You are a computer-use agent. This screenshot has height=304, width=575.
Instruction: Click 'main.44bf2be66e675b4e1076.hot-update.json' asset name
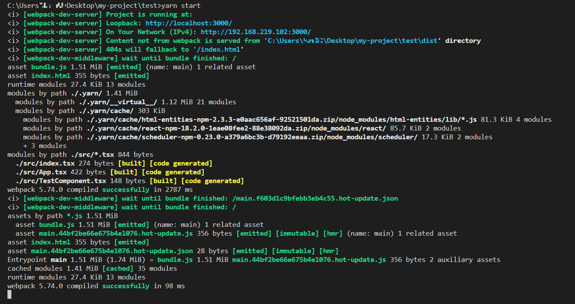[x=112, y=251]
